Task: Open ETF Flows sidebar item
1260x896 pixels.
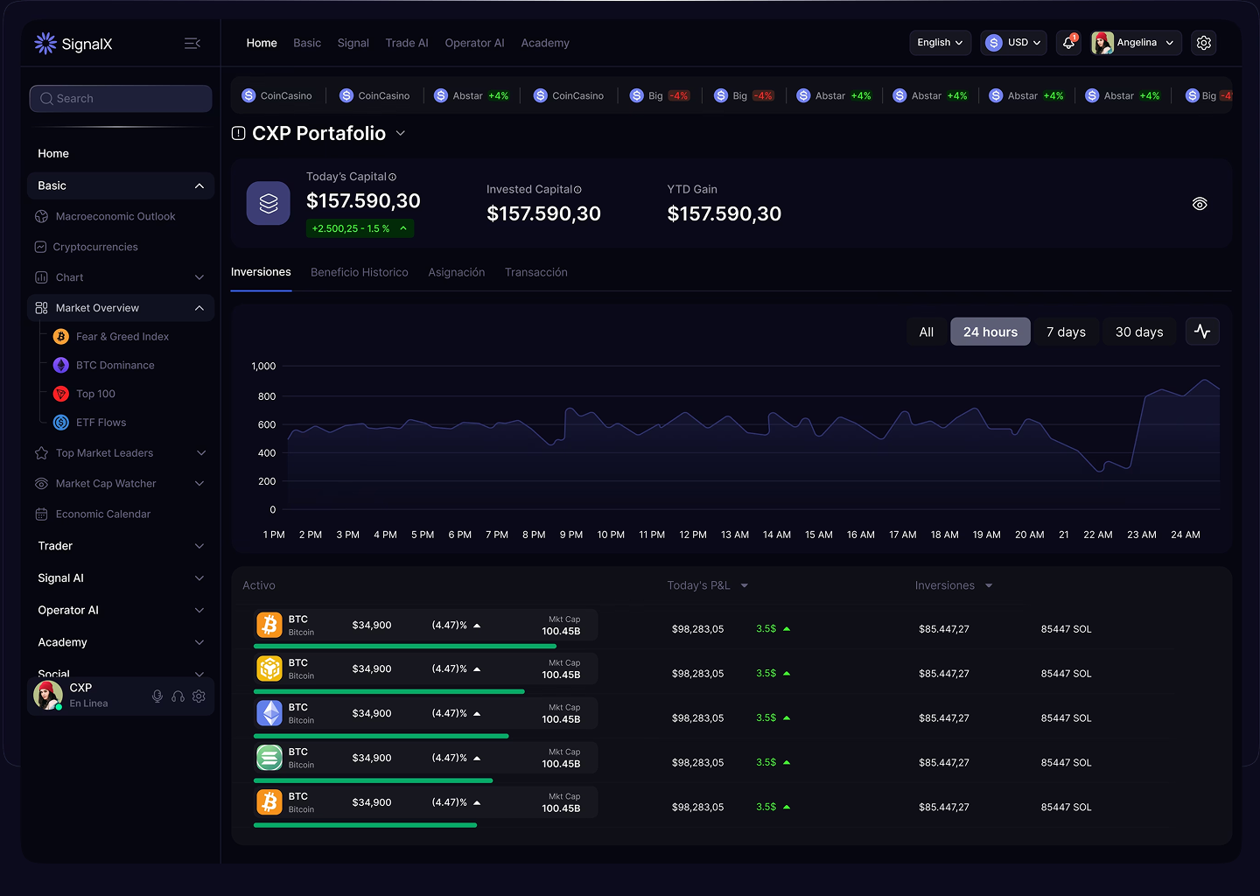Action: (x=101, y=423)
